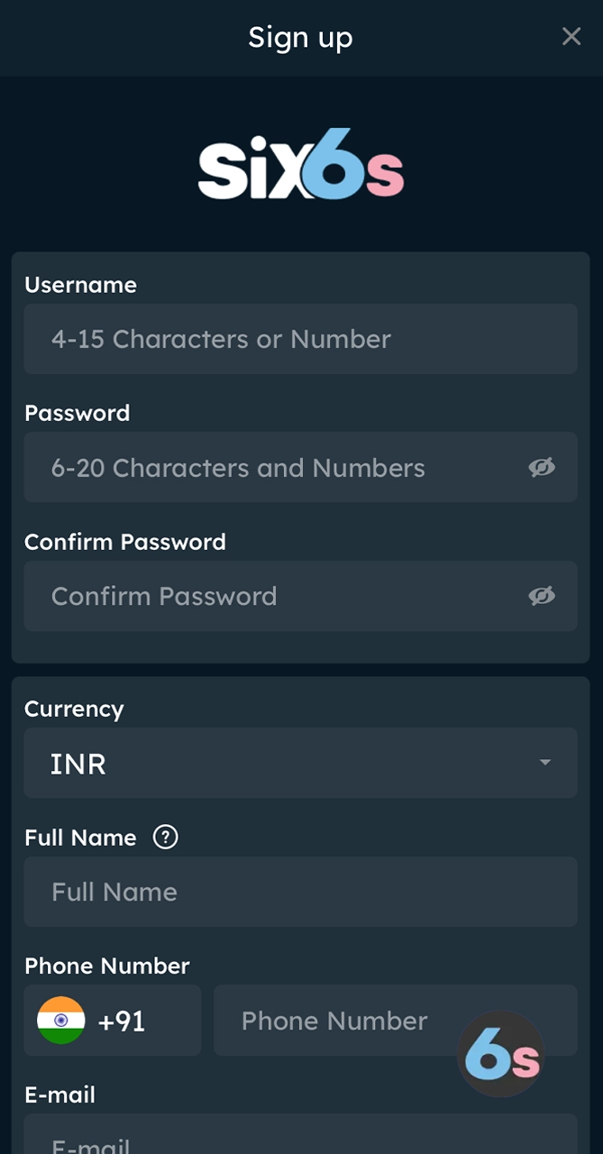
Task: Toggle password masking off for Password entry
Action: coord(542,467)
